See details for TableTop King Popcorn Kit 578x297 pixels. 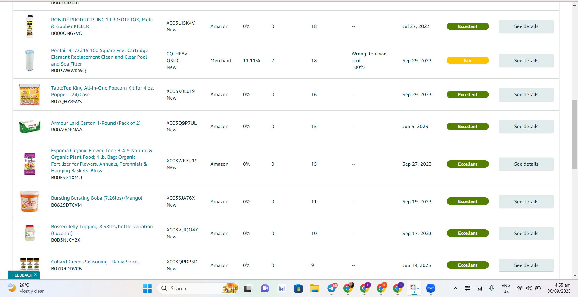pos(526,95)
